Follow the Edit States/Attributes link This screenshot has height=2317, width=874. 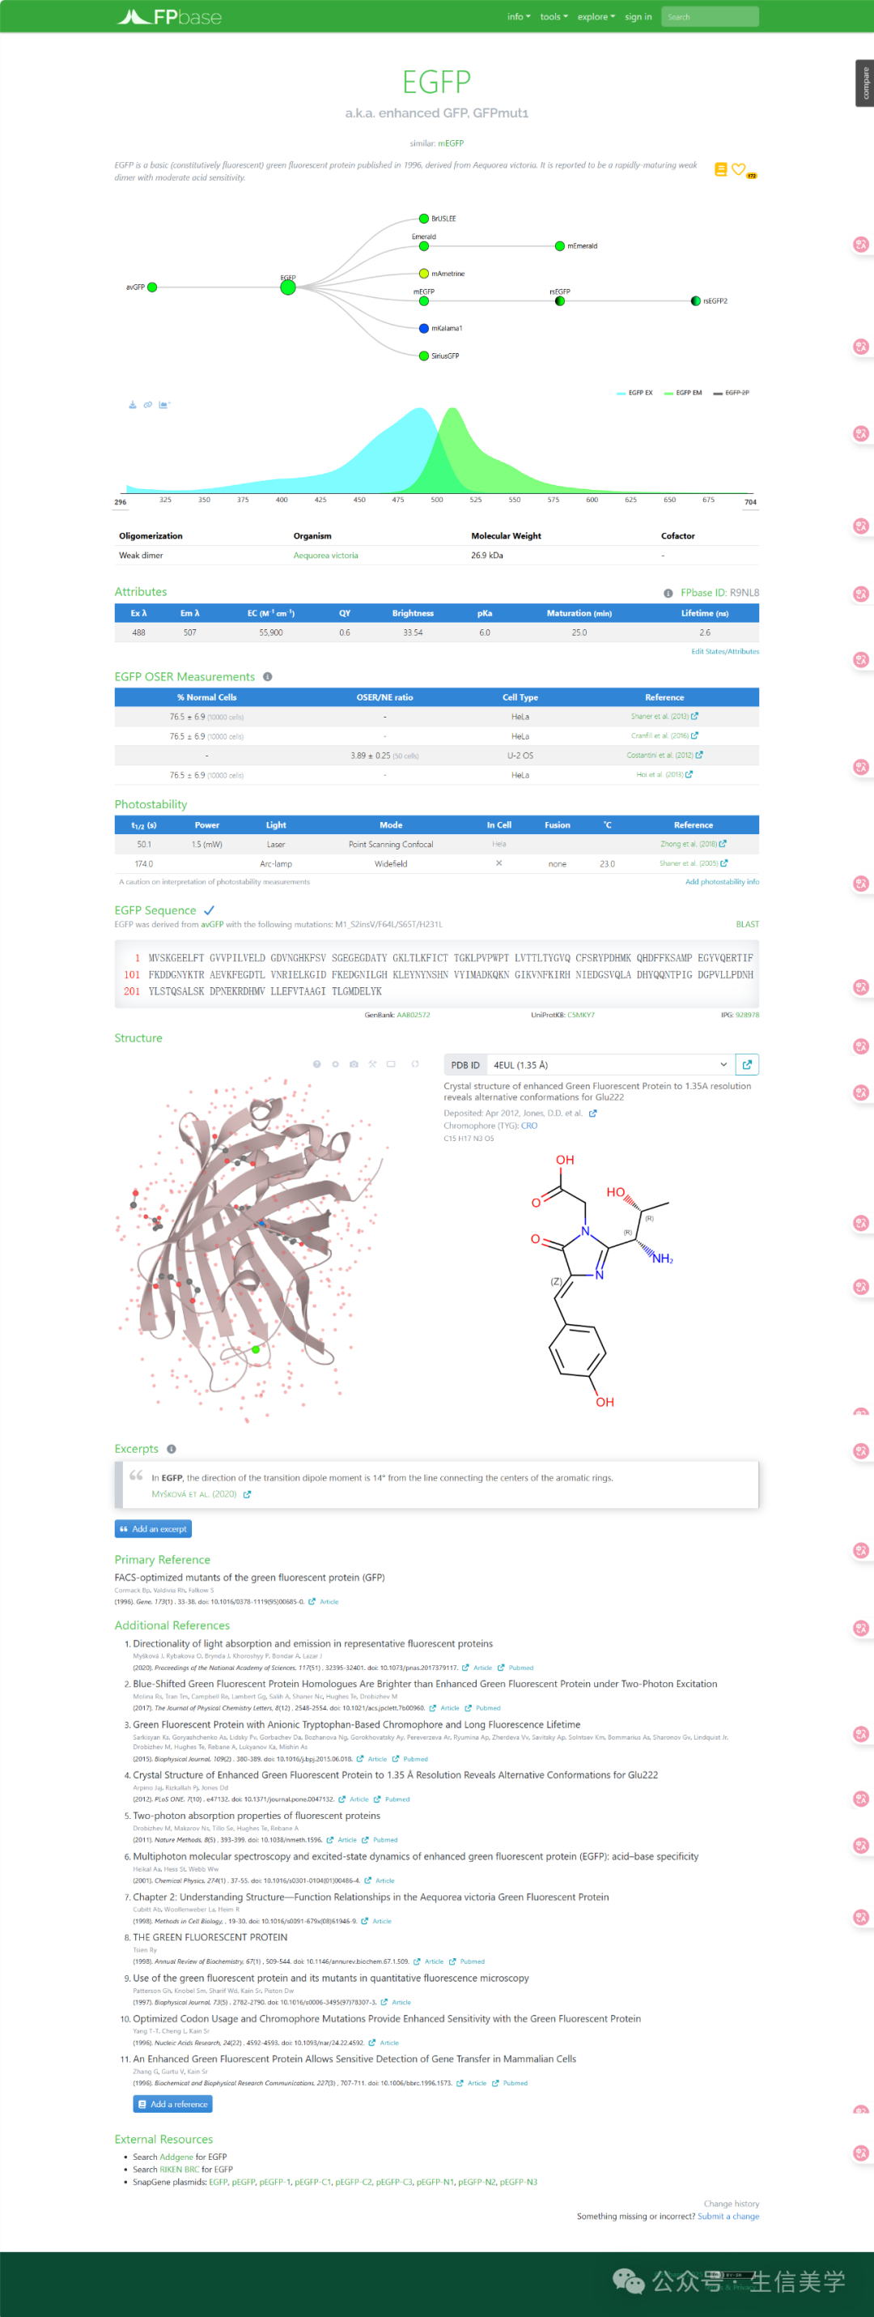[x=725, y=651]
